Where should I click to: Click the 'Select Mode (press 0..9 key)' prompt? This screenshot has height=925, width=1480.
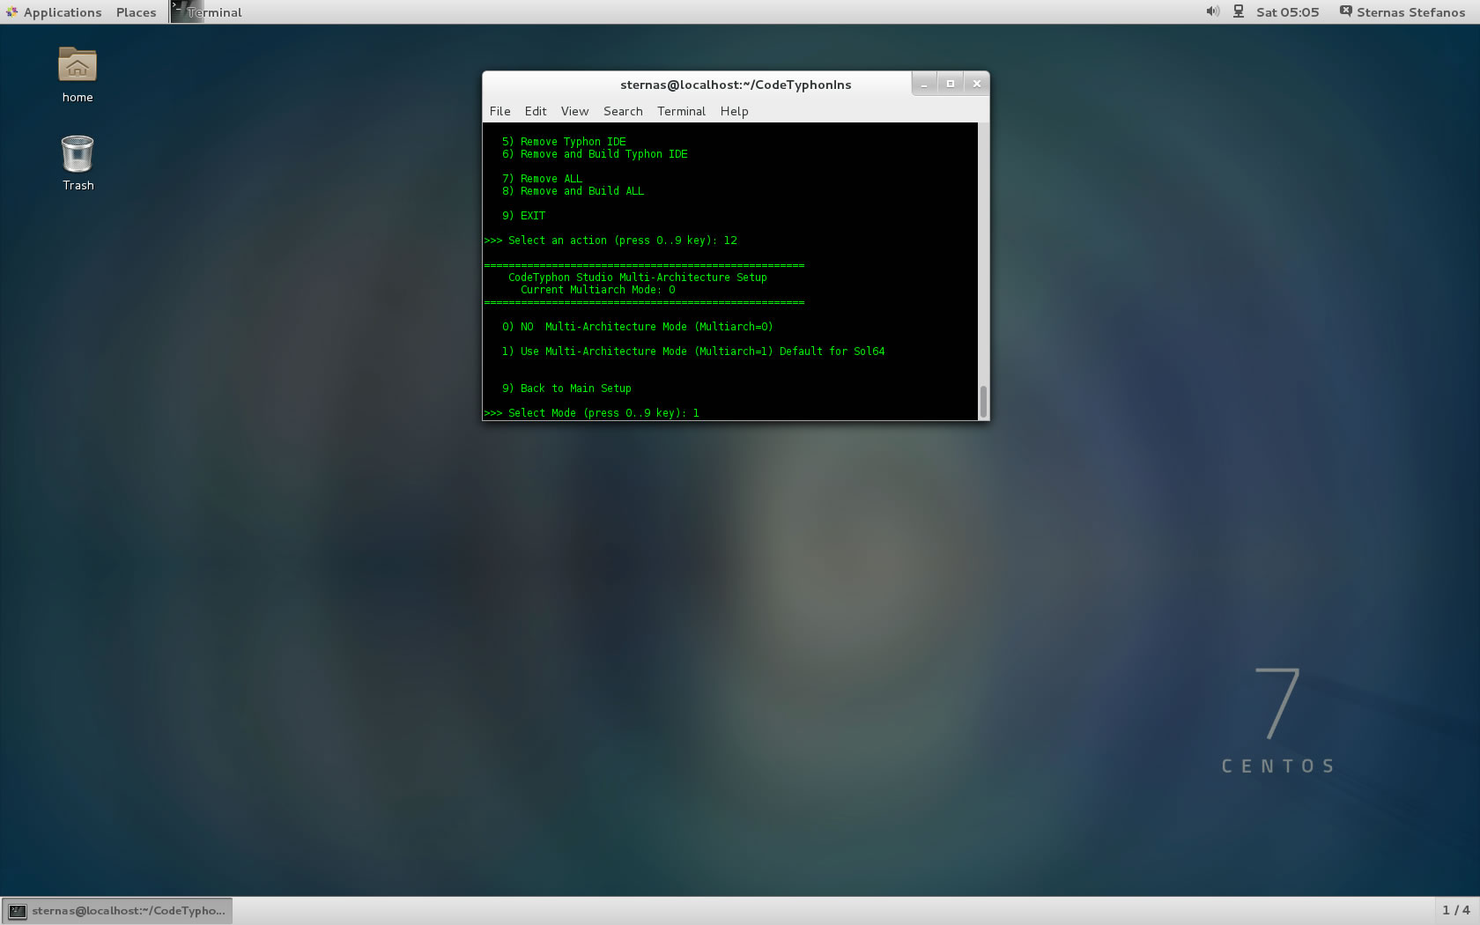click(591, 413)
